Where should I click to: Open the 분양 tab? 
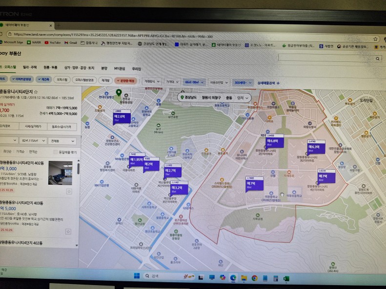(104, 68)
